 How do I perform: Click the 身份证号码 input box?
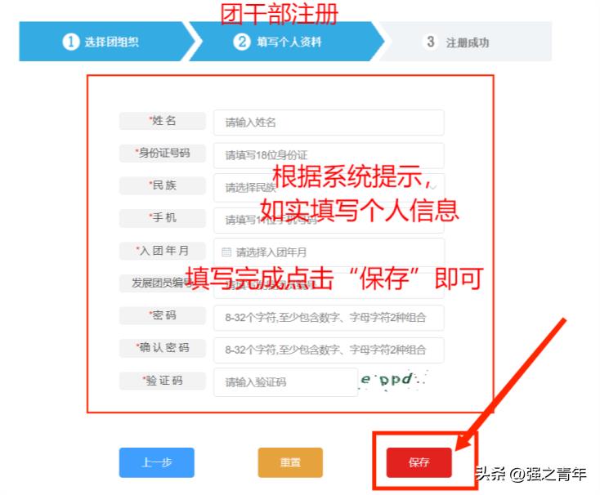(x=328, y=155)
